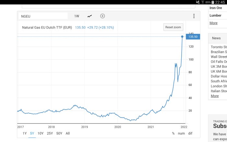Click the Reset zoom button
This screenshot has width=227, height=142.
pos(173,27)
